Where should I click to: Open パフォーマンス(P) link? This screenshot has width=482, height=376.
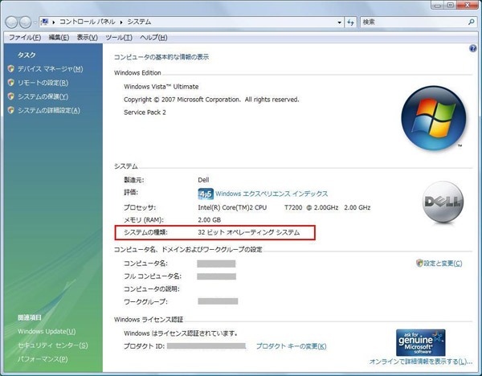coord(43,359)
